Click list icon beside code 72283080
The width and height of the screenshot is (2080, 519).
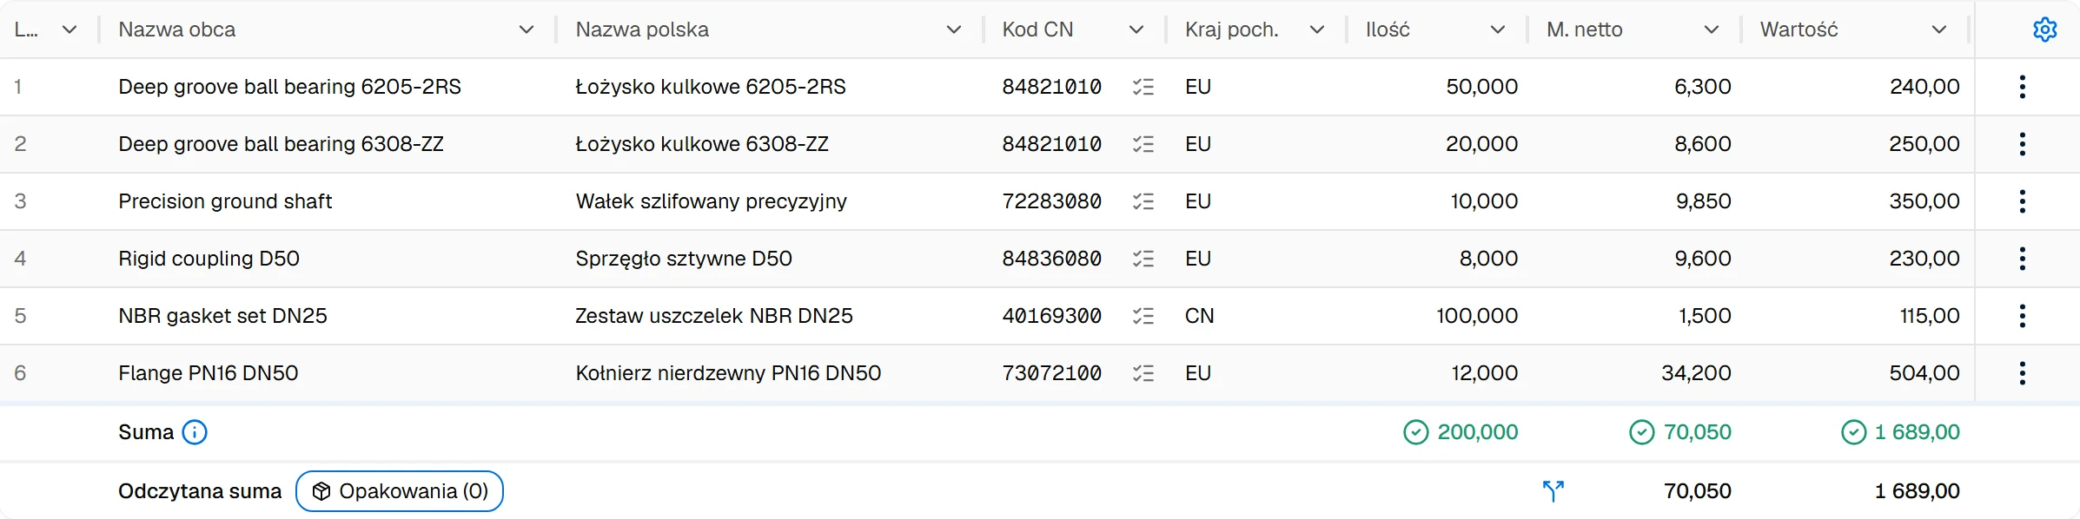1143,201
